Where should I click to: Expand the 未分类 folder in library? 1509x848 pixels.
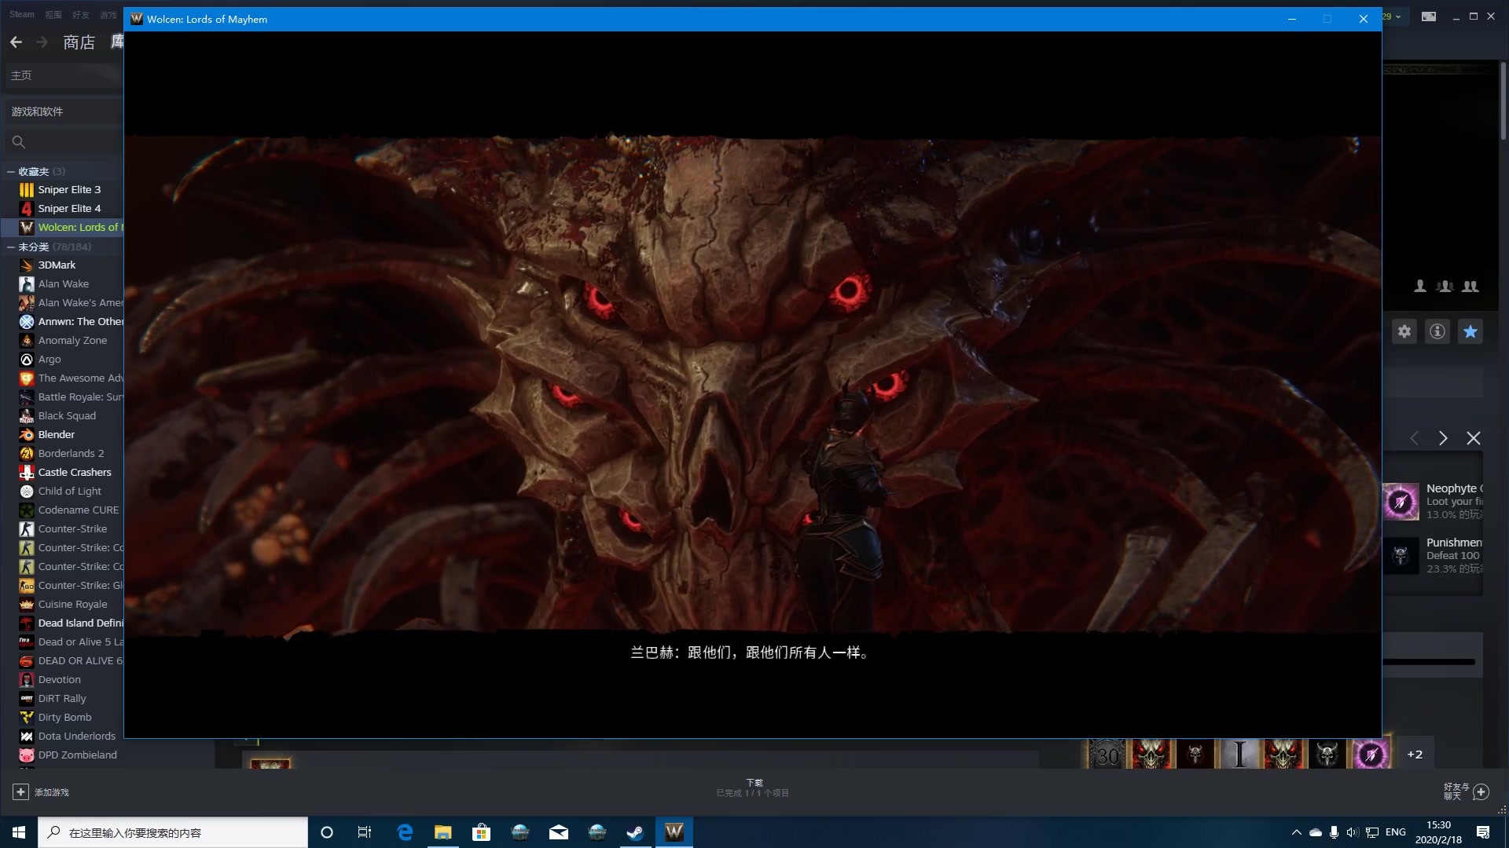[x=9, y=247]
